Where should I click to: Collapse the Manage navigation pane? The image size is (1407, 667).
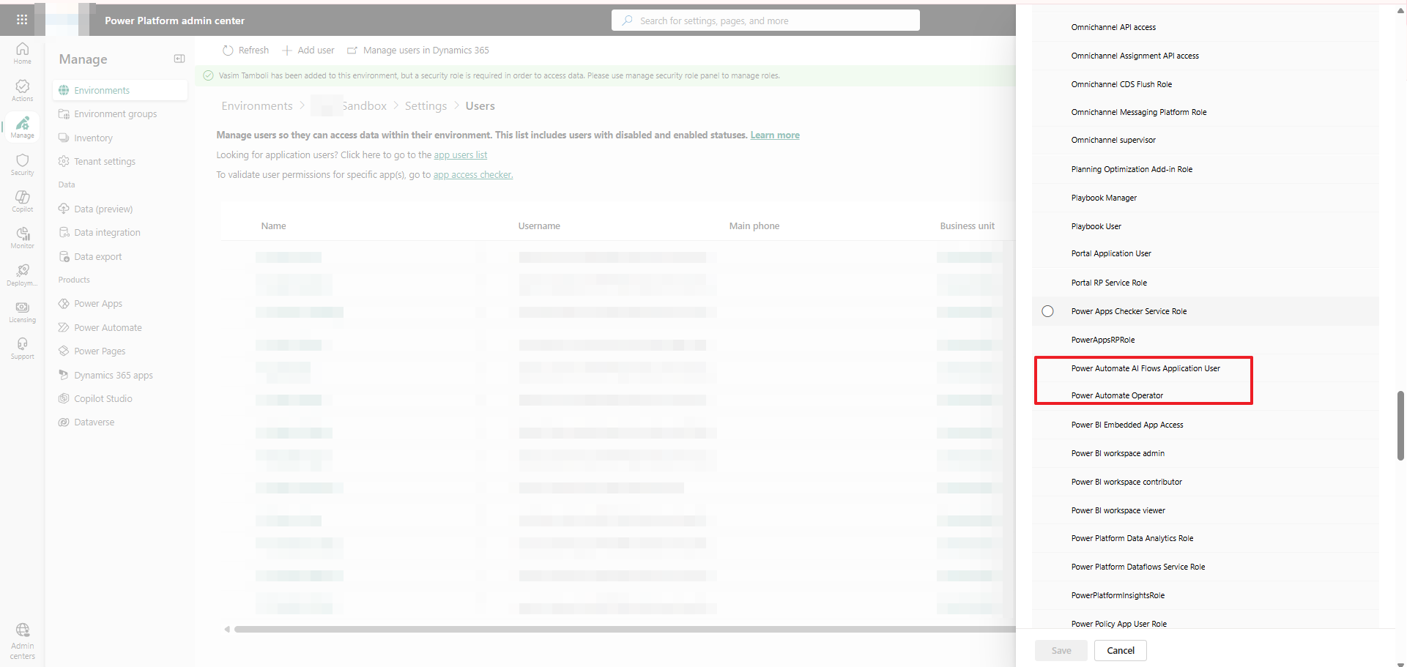(x=179, y=59)
